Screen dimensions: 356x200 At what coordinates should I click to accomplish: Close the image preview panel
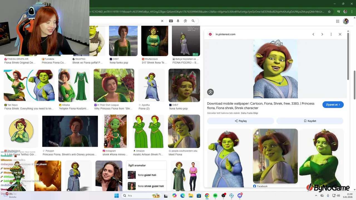pyautogui.click(x=340, y=34)
